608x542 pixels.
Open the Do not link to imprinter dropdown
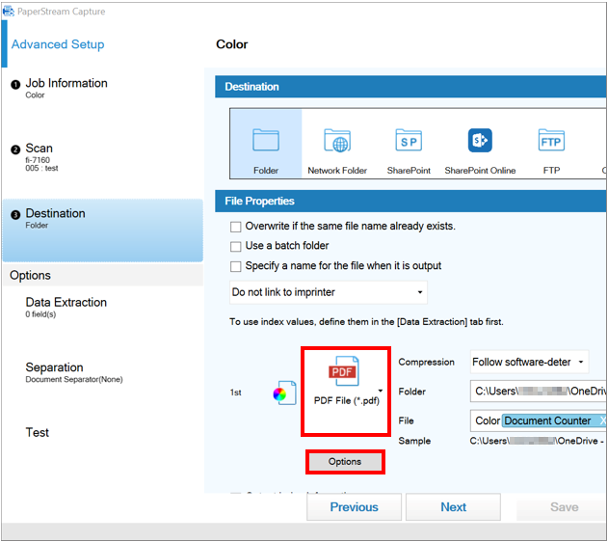click(x=328, y=292)
